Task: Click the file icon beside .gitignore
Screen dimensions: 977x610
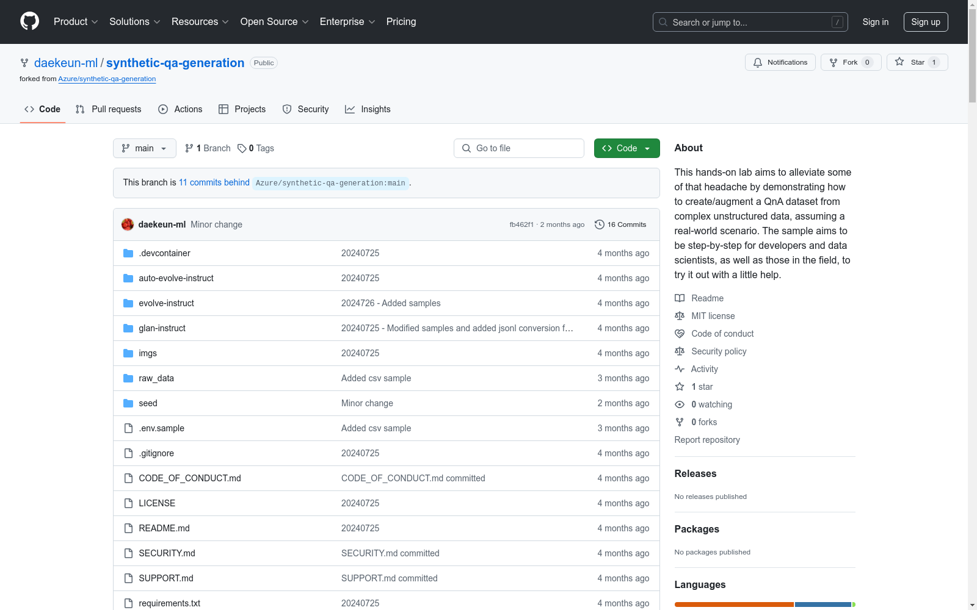Action: [128, 453]
